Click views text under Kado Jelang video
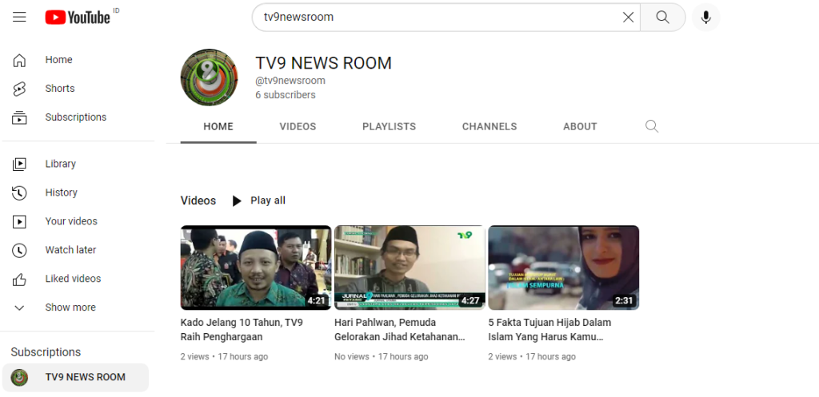 pos(224,357)
